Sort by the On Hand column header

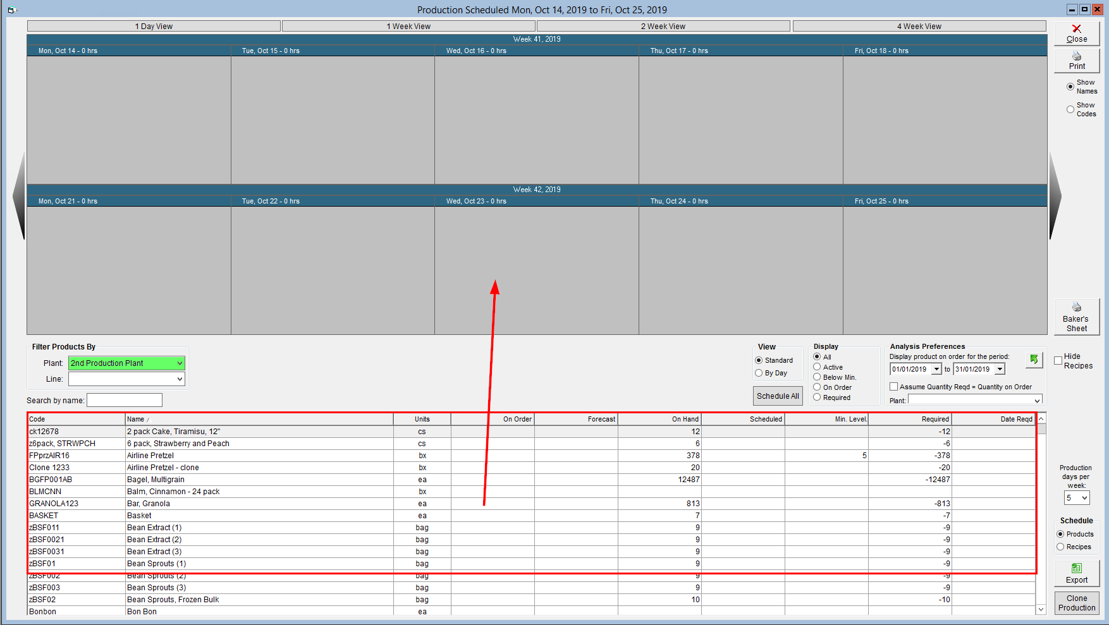click(659, 419)
